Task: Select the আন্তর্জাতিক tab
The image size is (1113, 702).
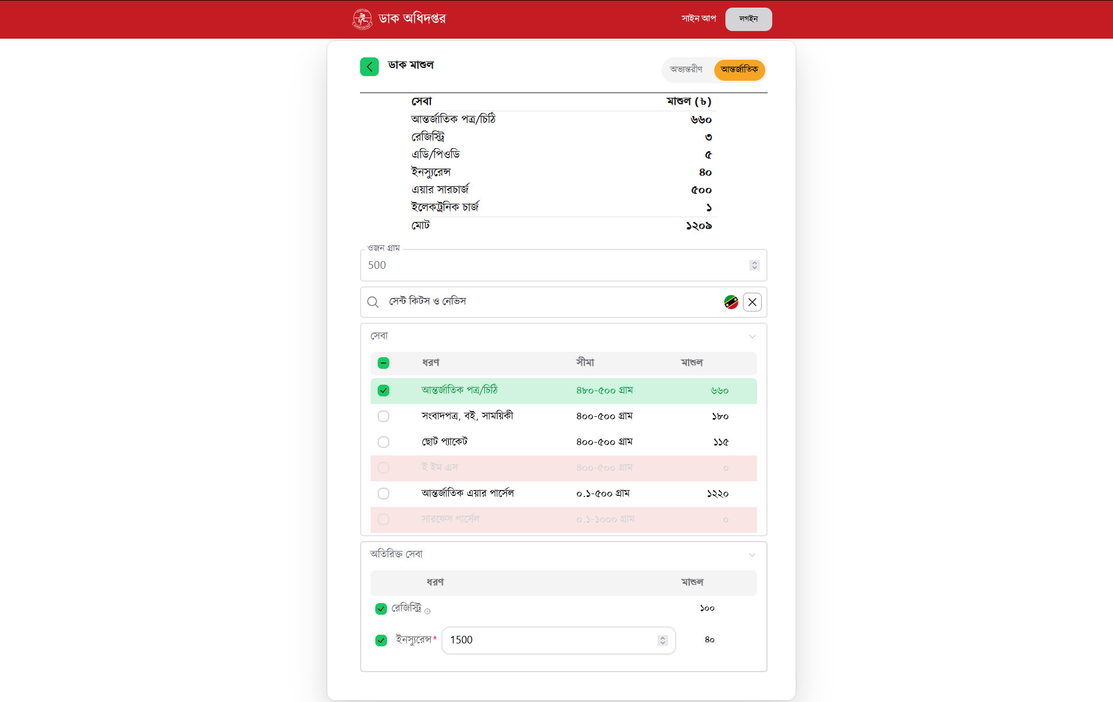Action: (x=739, y=70)
